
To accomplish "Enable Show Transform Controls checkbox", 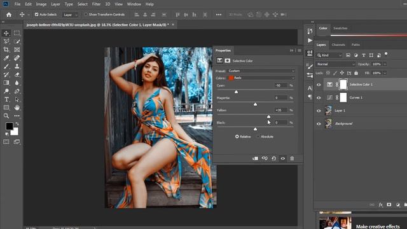I will pos(86,15).
